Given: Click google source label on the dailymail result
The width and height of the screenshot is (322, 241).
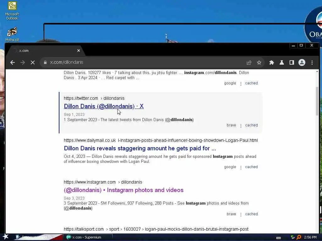Looking at the screenshot, I should coord(230,167).
